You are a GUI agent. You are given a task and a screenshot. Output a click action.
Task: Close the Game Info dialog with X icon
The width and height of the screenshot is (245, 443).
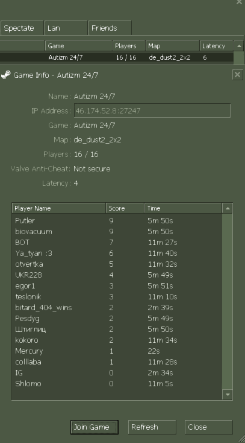tap(238, 75)
